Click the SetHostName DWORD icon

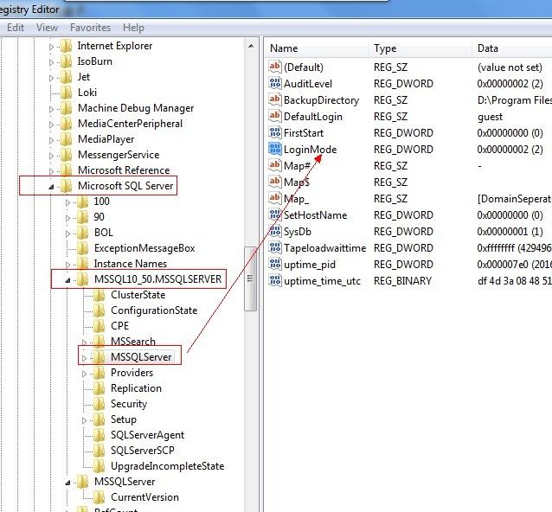coord(275,214)
